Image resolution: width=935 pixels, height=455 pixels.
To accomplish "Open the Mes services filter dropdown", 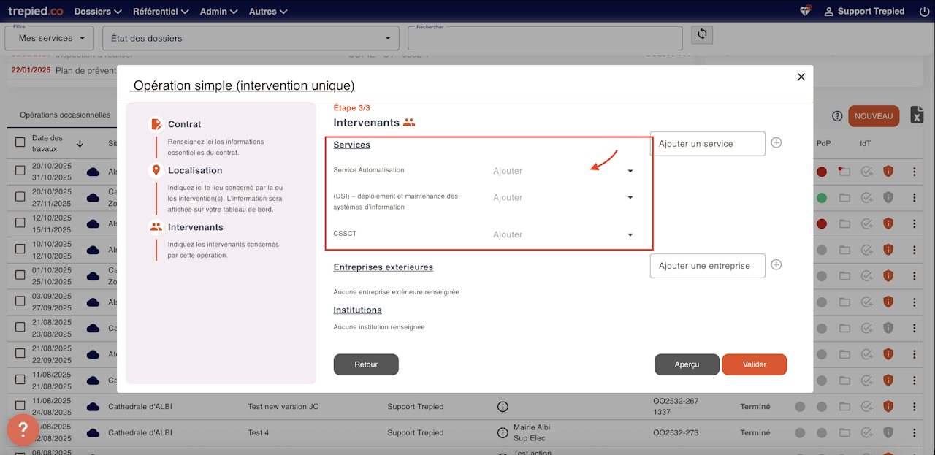I will (x=50, y=38).
